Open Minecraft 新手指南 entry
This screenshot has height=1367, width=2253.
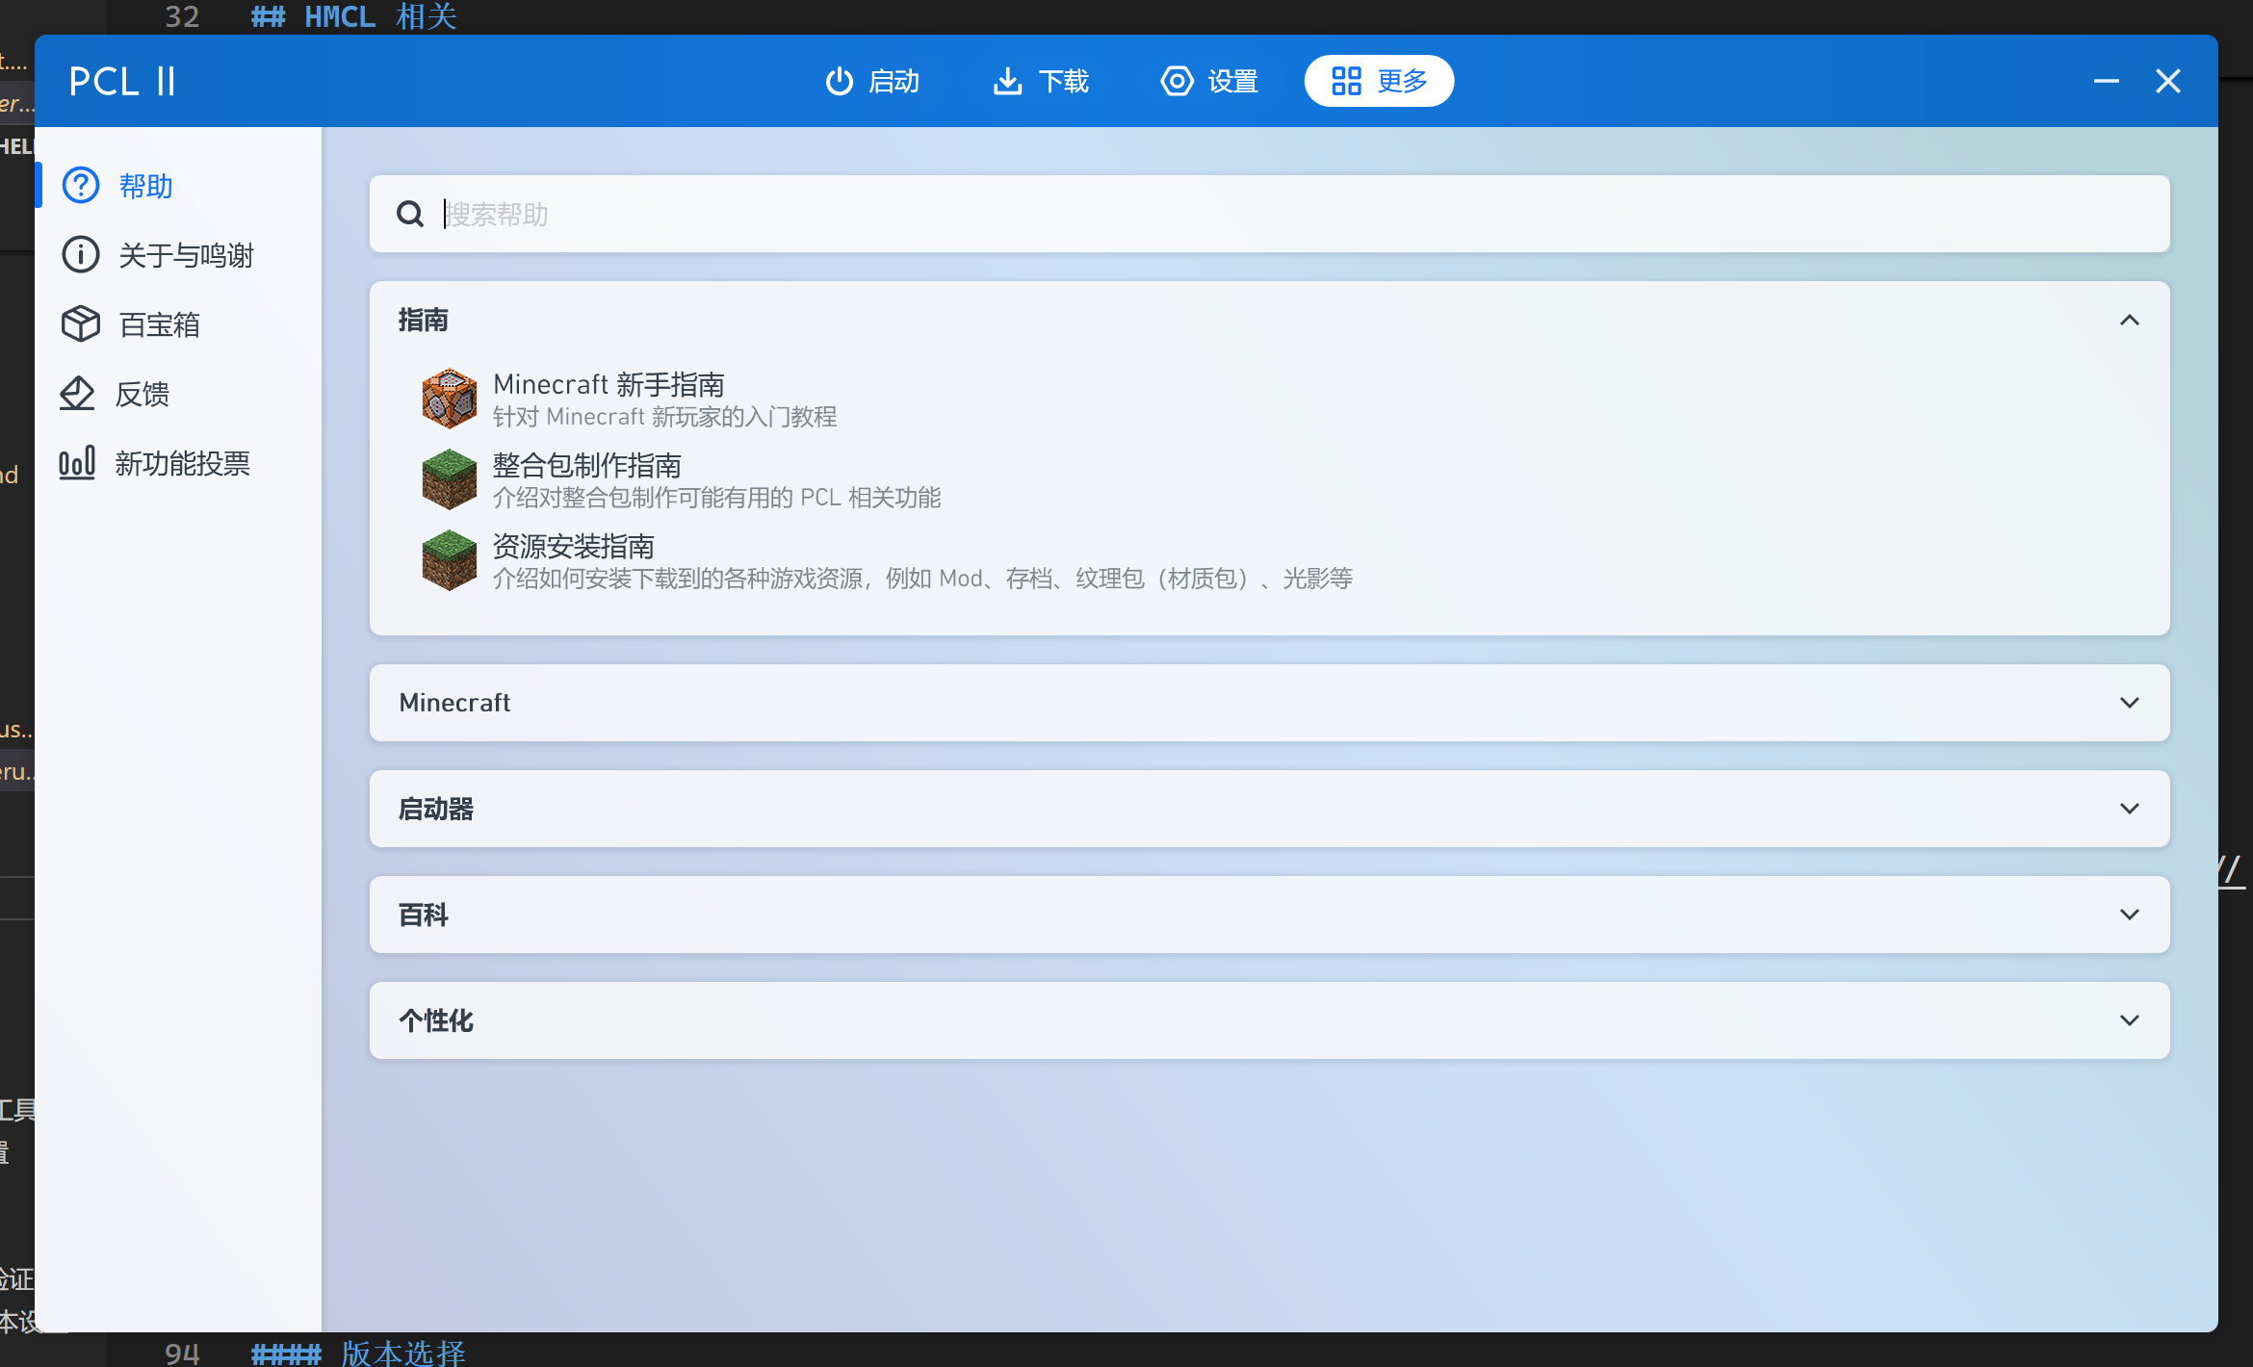coord(609,383)
